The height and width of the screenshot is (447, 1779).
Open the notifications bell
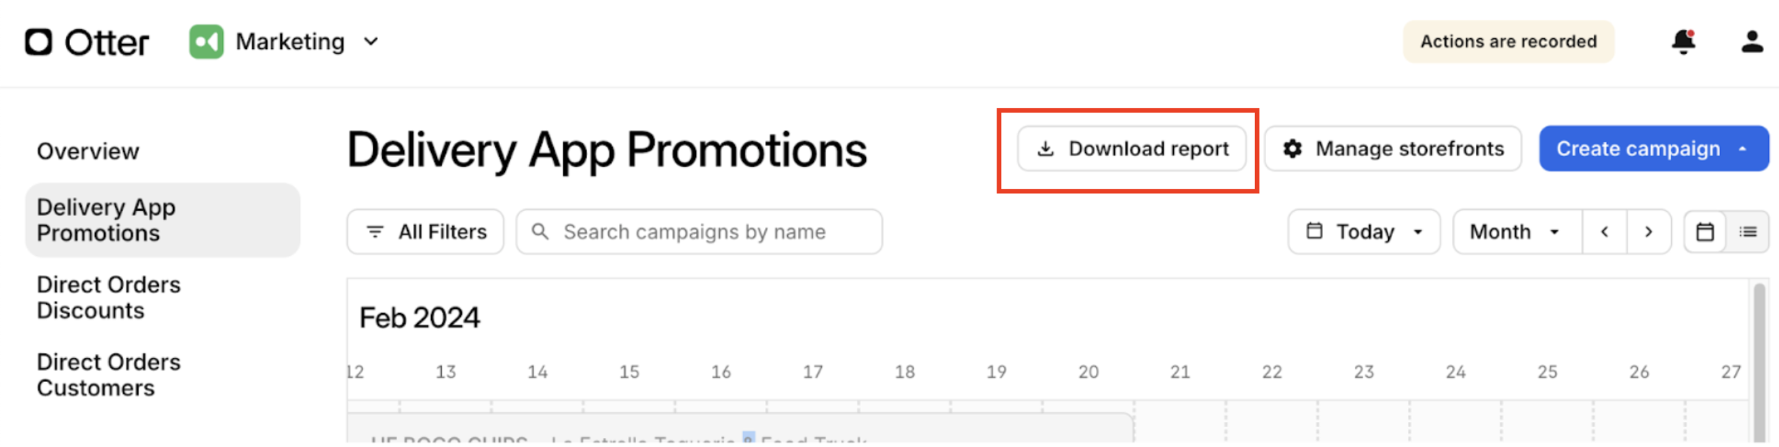point(1683,42)
